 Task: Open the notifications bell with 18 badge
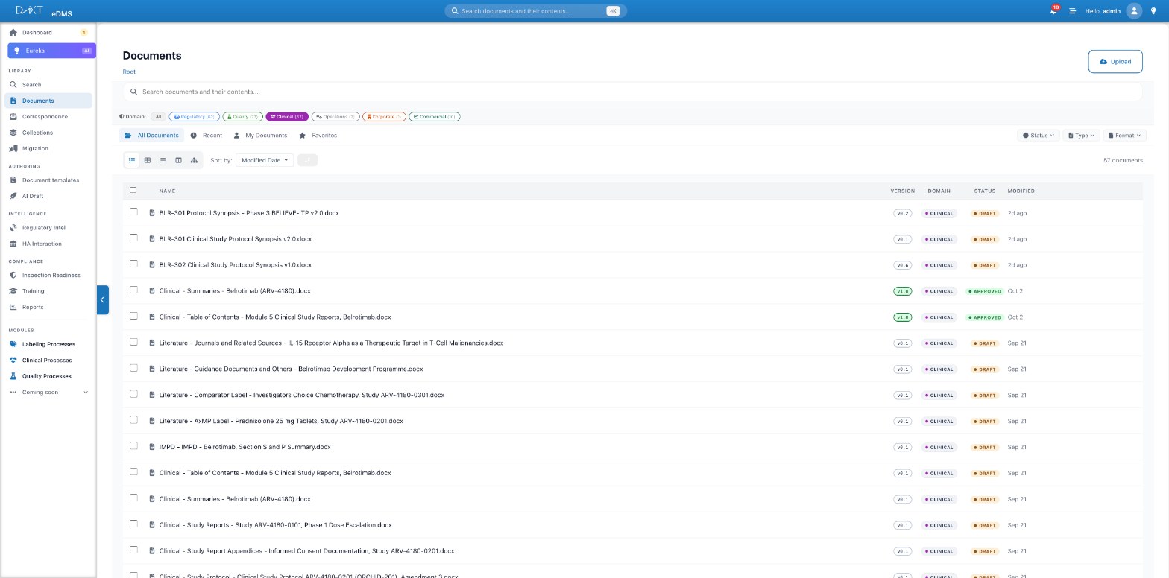click(1053, 11)
